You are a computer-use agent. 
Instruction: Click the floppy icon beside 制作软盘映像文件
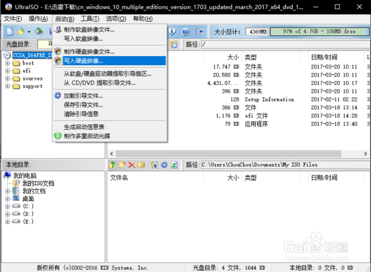click(58, 29)
